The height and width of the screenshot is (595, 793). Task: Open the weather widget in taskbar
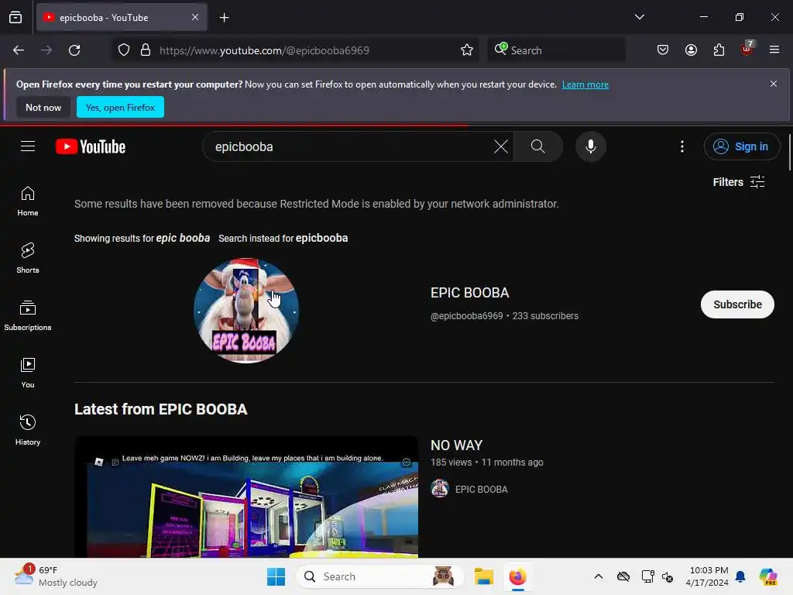click(x=56, y=576)
